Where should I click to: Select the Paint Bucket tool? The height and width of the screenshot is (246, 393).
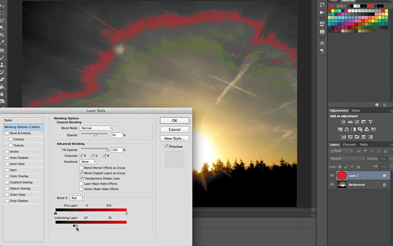point(2,87)
